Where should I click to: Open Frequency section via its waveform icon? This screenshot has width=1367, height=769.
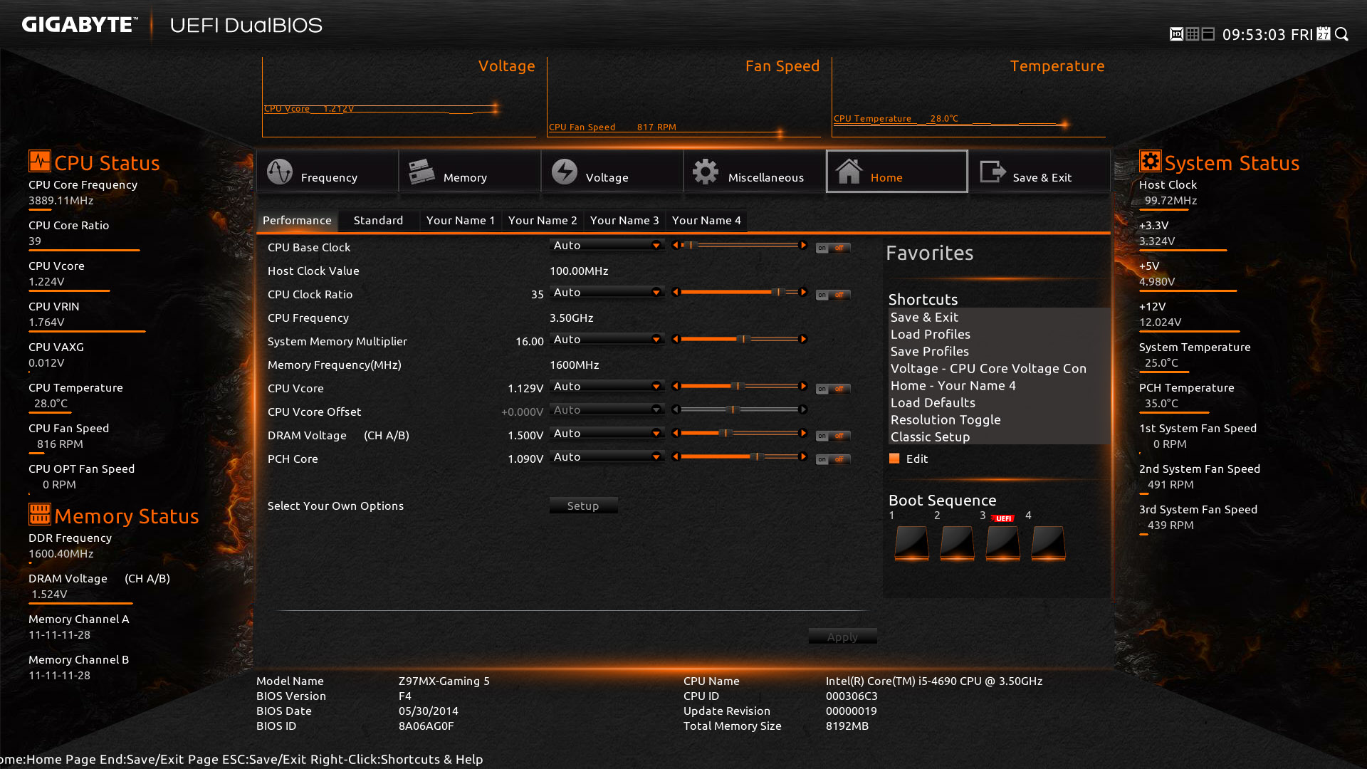(280, 172)
